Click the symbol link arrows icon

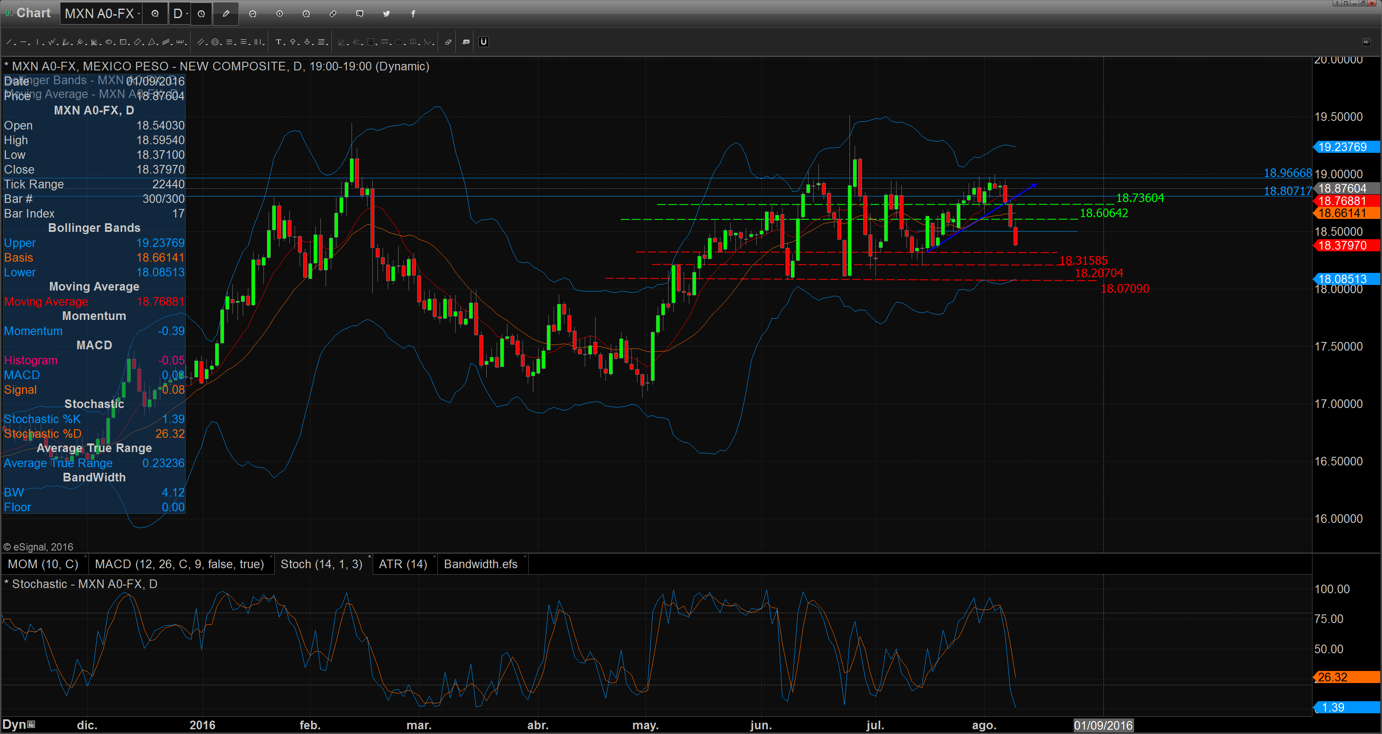(x=333, y=13)
